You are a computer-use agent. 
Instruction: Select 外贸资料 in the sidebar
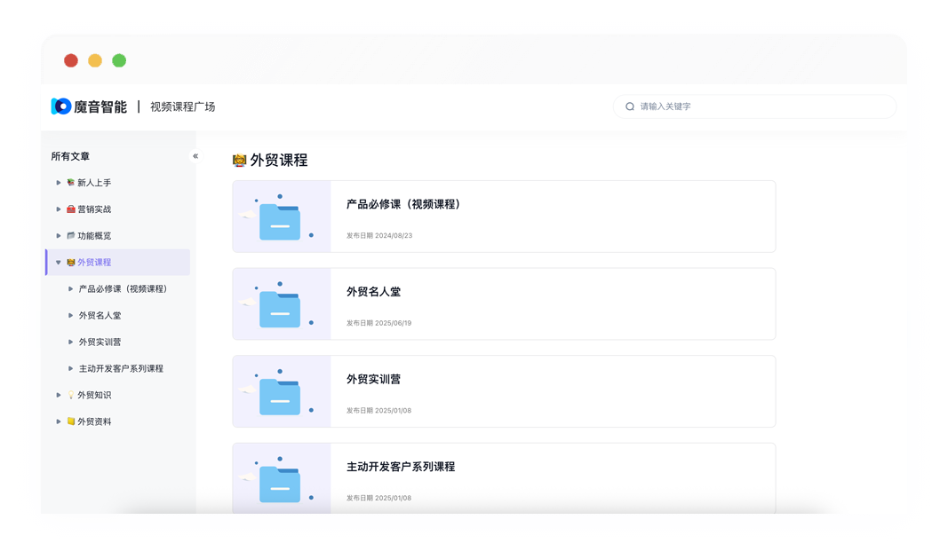94,421
